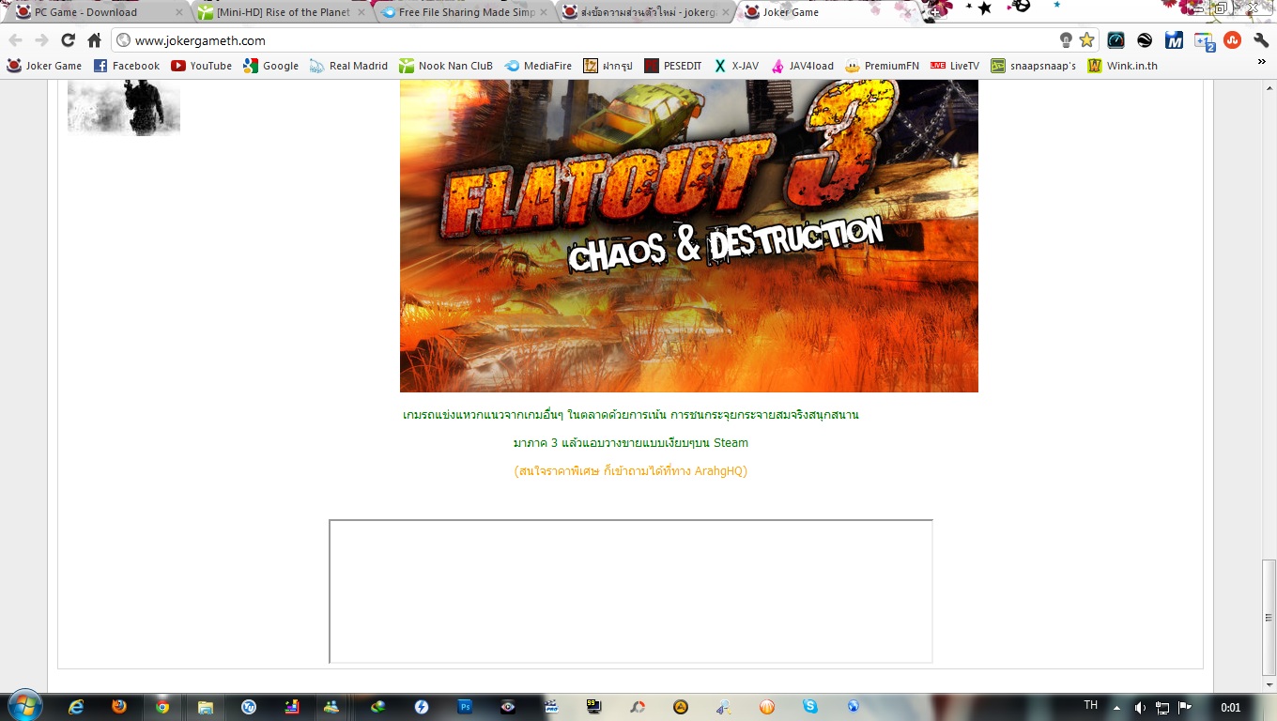Open the Facebook bookmark
Image resolution: width=1277 pixels, height=721 pixels.
tap(126, 66)
